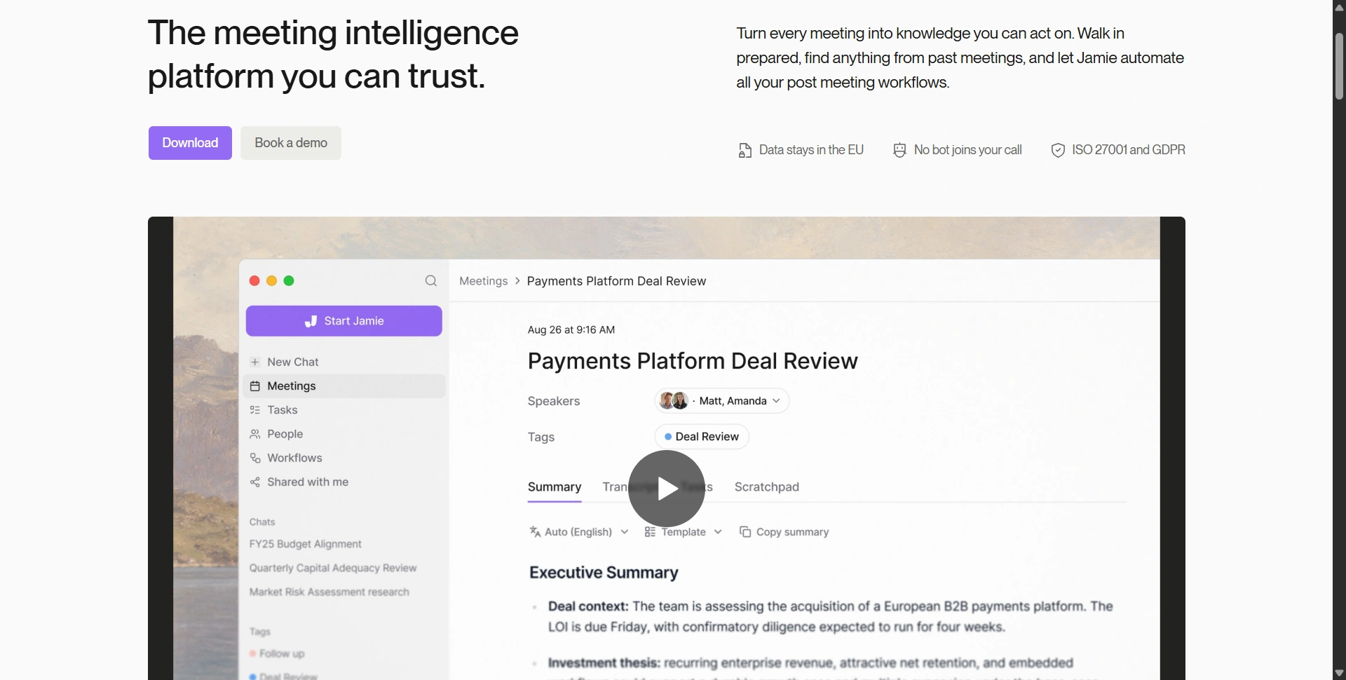Click the scrollbar up arrow
The height and width of the screenshot is (680, 1346).
pyautogui.click(x=1339, y=7)
